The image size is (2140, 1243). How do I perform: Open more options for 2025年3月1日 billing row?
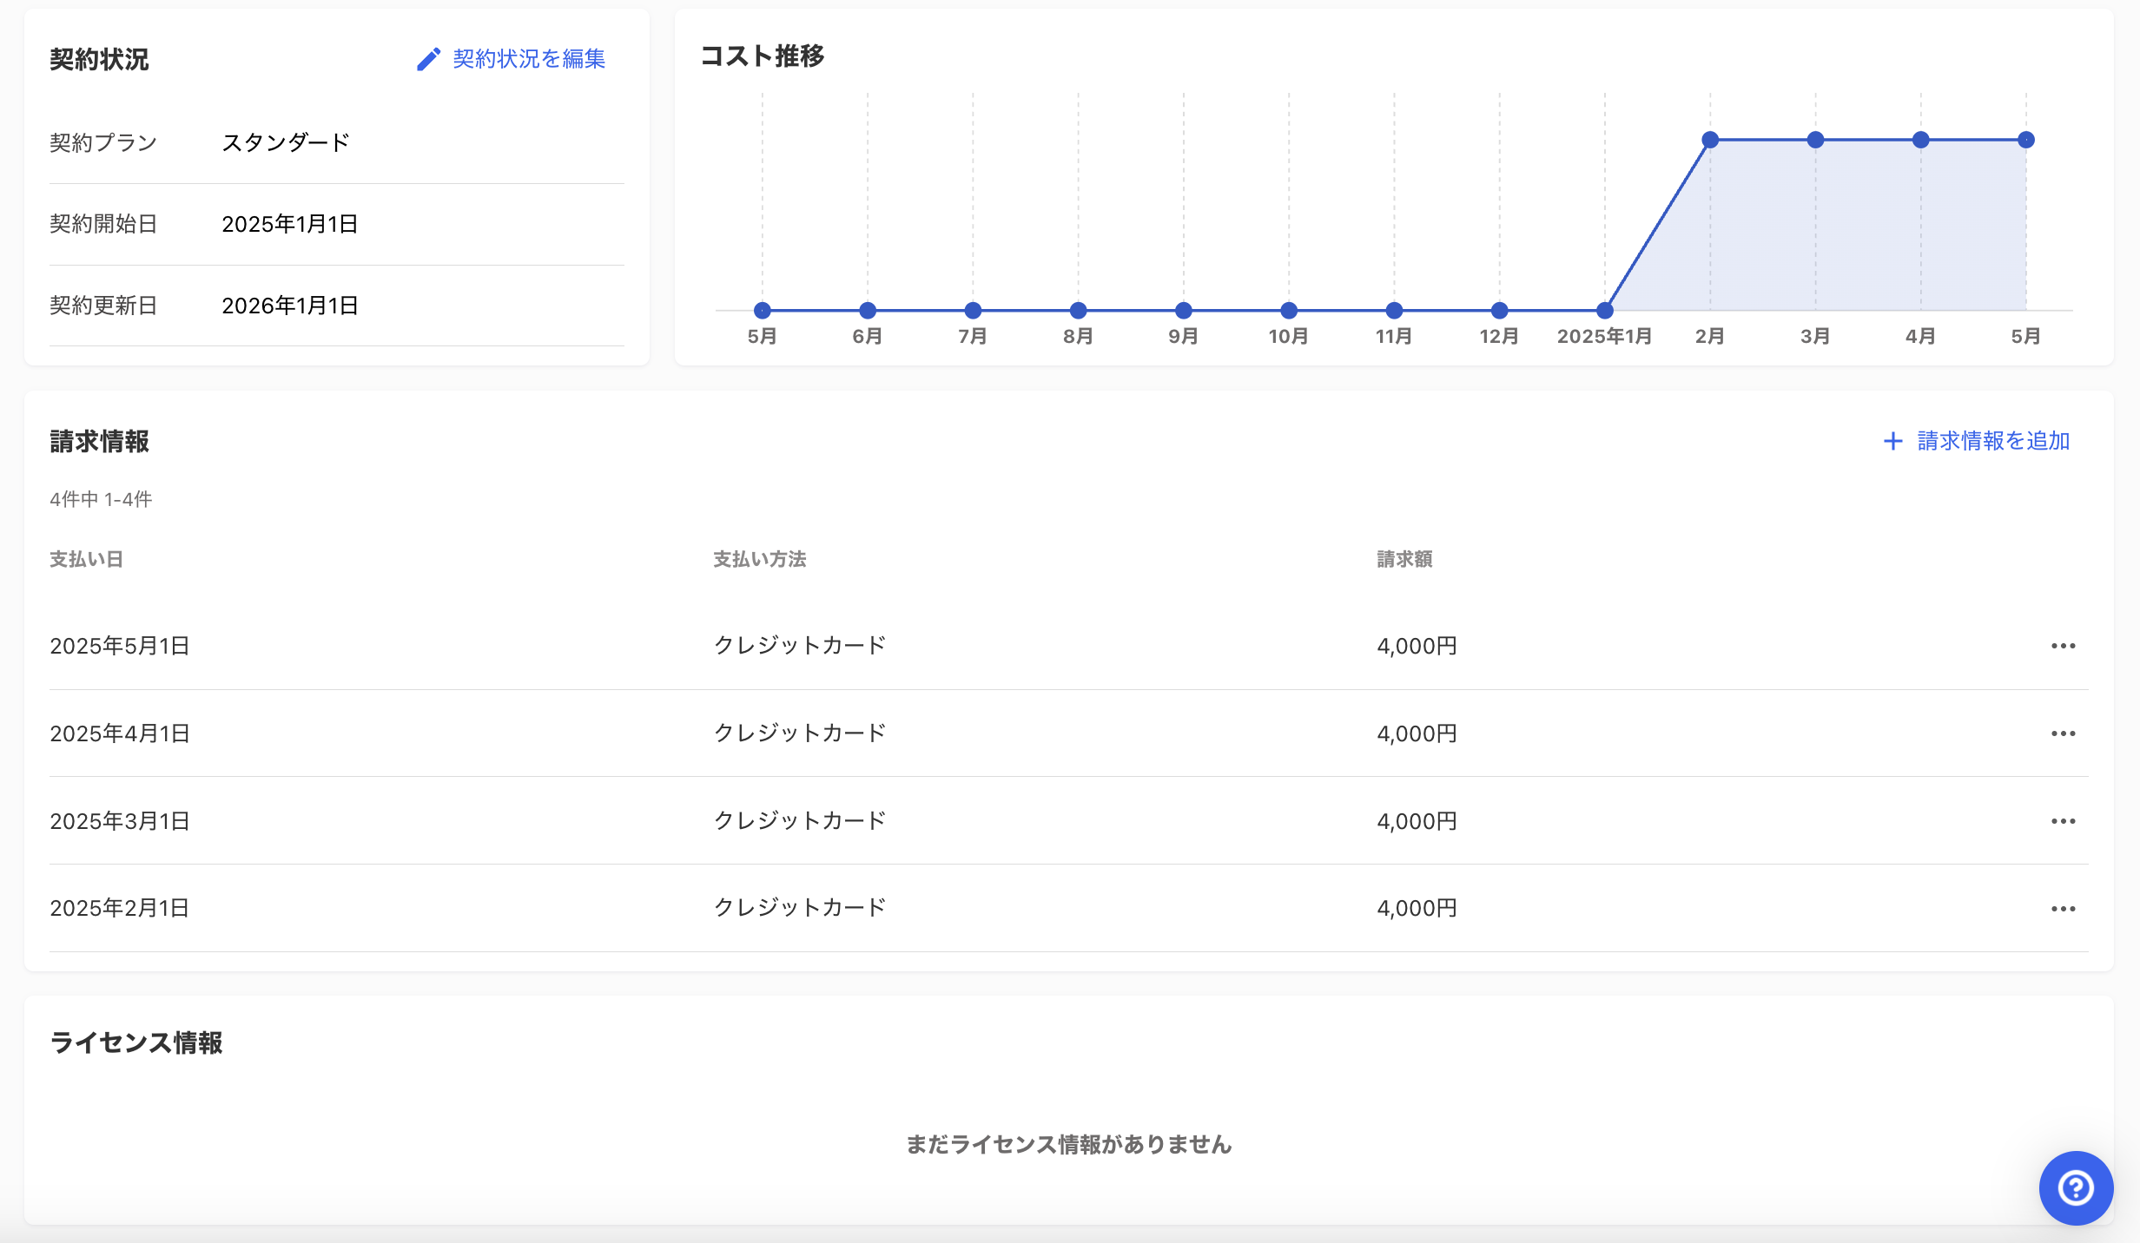(2064, 821)
